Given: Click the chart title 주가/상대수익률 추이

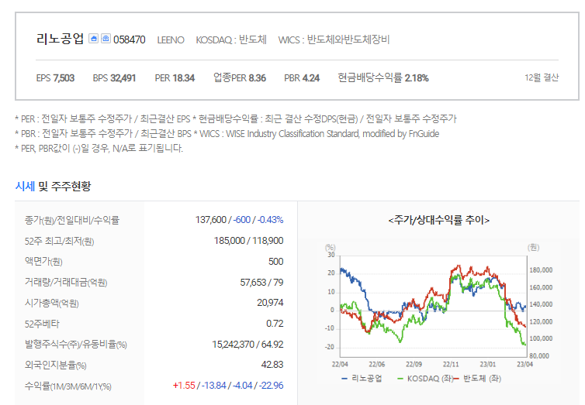Looking at the screenshot, I should (x=439, y=220).
